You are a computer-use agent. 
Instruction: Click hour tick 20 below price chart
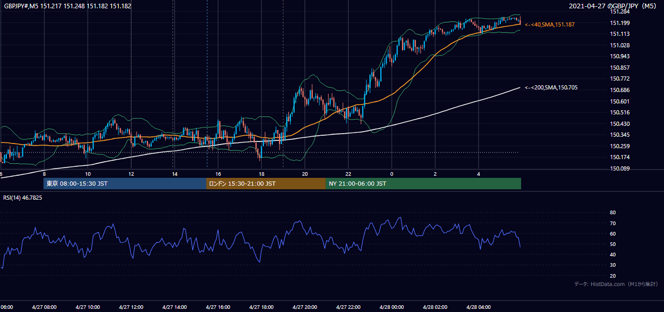[x=305, y=174]
